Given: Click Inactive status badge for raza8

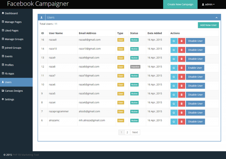Looking at the screenshot, I should click(x=135, y=67).
